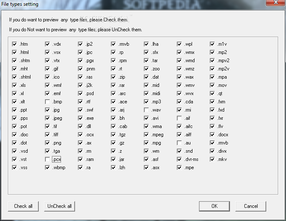Disable the .exe checkbox

80,118
